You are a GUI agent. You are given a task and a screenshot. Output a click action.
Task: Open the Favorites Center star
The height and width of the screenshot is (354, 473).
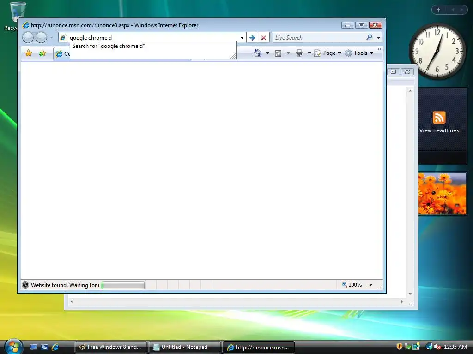point(28,53)
